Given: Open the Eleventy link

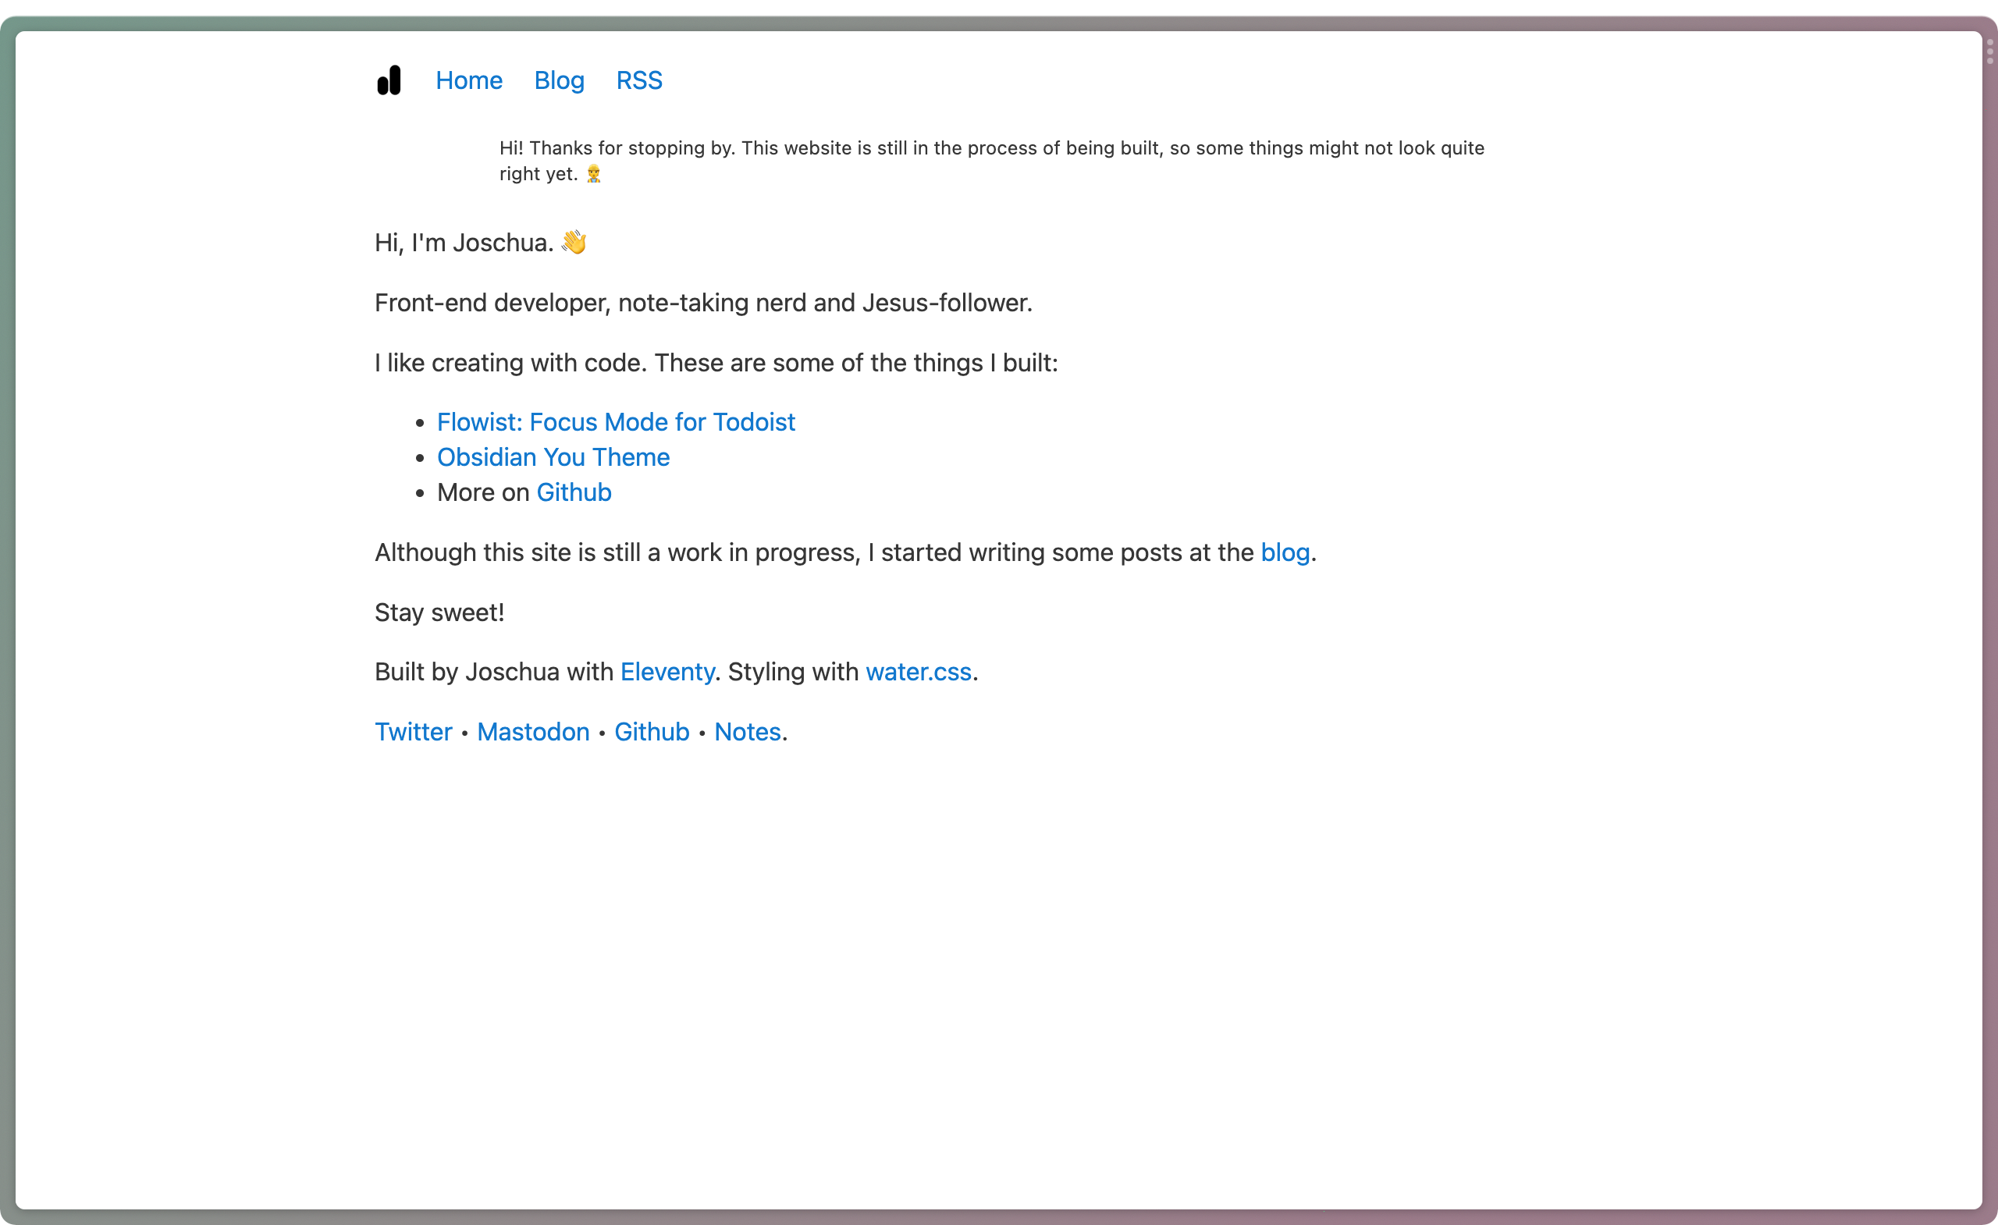Looking at the screenshot, I should pyautogui.click(x=667, y=671).
